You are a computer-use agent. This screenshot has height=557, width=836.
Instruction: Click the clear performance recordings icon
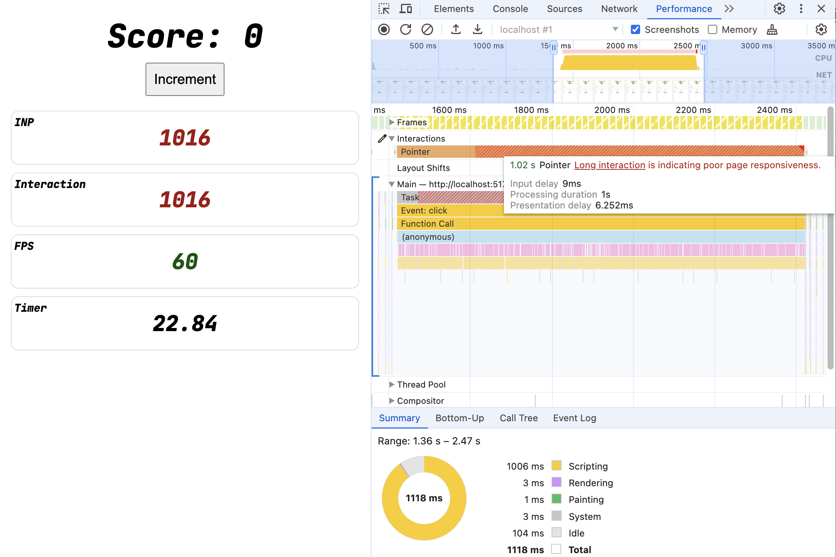(427, 29)
